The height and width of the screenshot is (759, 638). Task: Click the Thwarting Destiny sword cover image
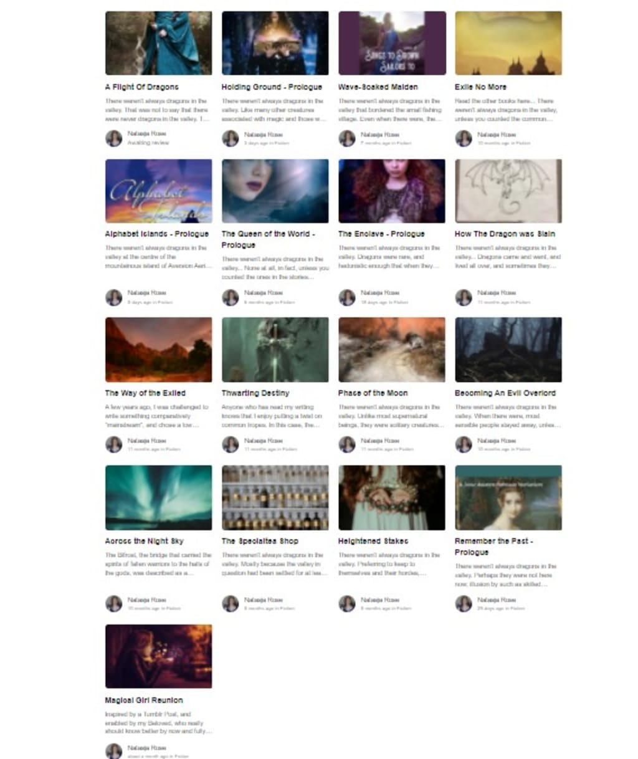pyautogui.click(x=275, y=350)
